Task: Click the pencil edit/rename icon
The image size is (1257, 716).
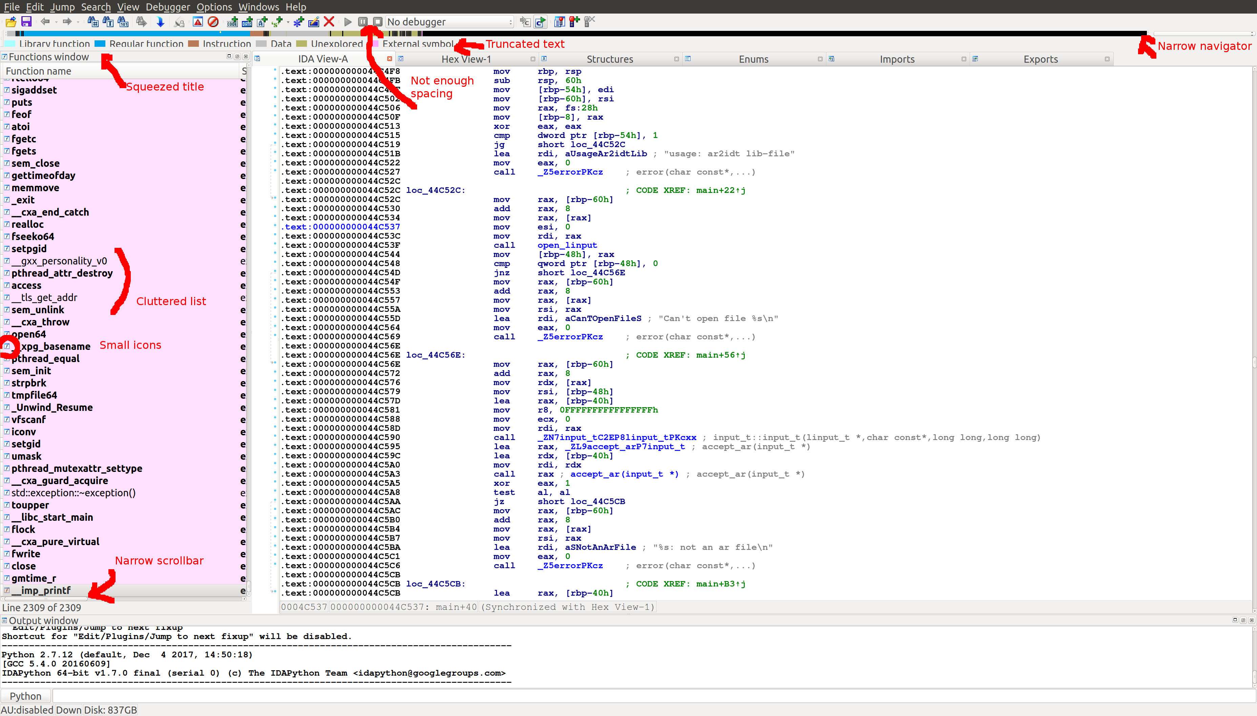Action: pos(313,22)
